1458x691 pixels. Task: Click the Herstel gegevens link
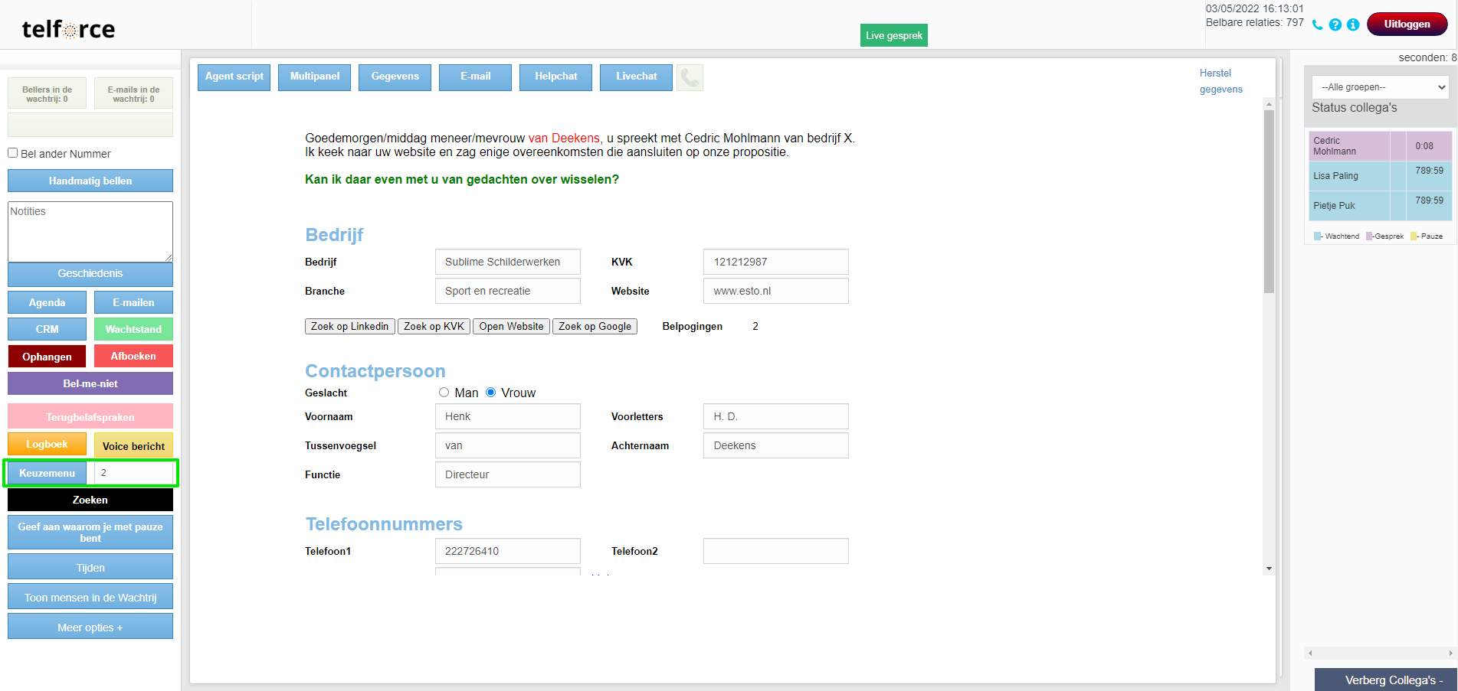[x=1220, y=81]
